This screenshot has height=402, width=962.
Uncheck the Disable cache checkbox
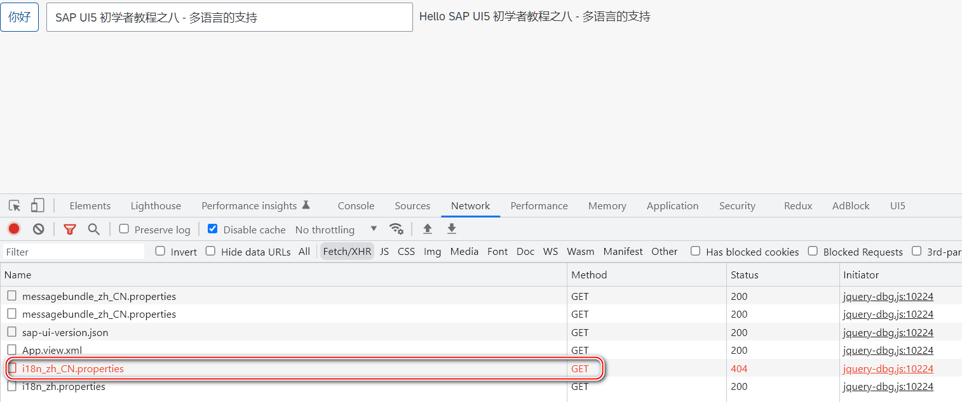tap(213, 229)
